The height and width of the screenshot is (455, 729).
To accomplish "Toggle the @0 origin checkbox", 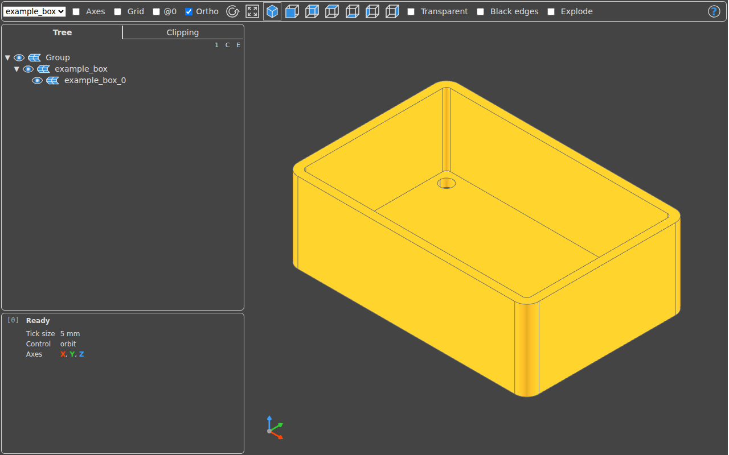I will pos(157,11).
